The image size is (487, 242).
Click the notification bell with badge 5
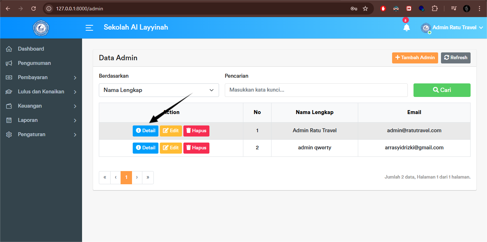click(x=406, y=27)
